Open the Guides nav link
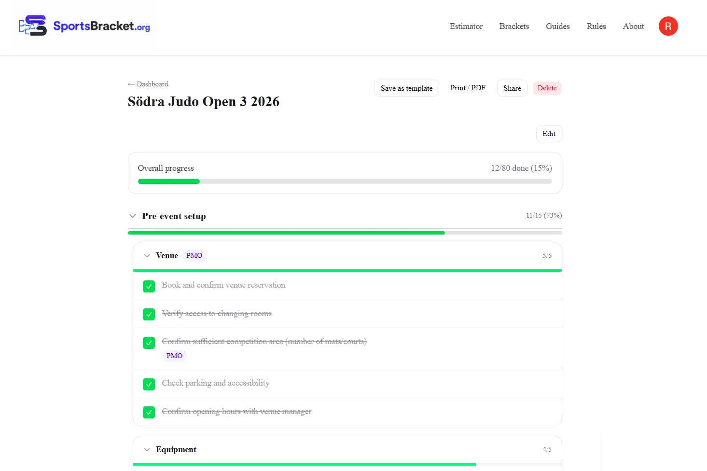Viewport: 707px width, 471px height. point(557,26)
